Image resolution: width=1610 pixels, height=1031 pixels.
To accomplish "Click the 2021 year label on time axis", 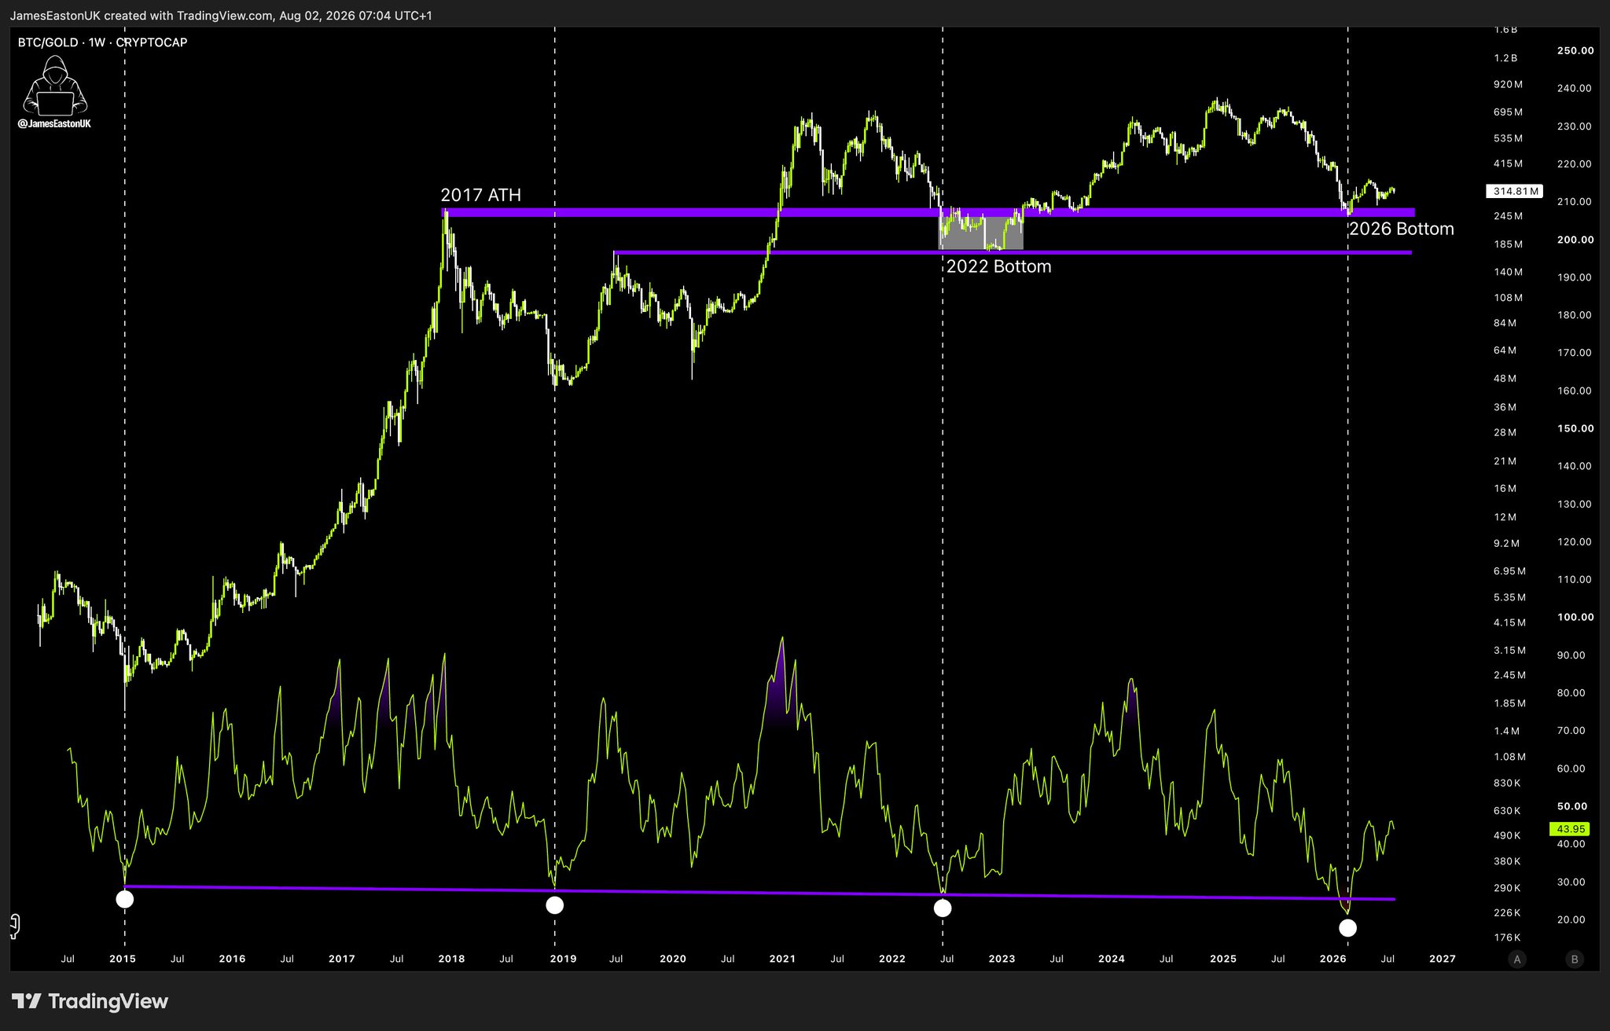I will (x=782, y=959).
